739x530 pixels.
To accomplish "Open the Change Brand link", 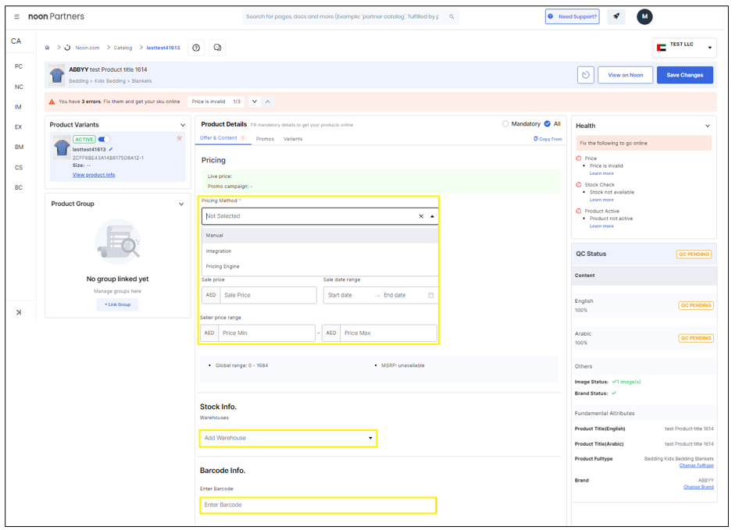I will [698, 487].
